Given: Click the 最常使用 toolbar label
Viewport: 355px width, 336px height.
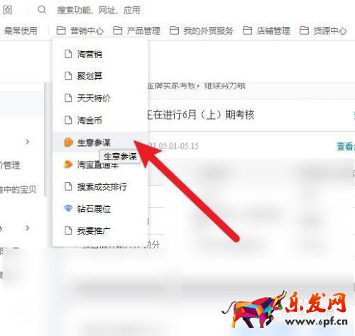Looking at the screenshot, I should (21, 30).
